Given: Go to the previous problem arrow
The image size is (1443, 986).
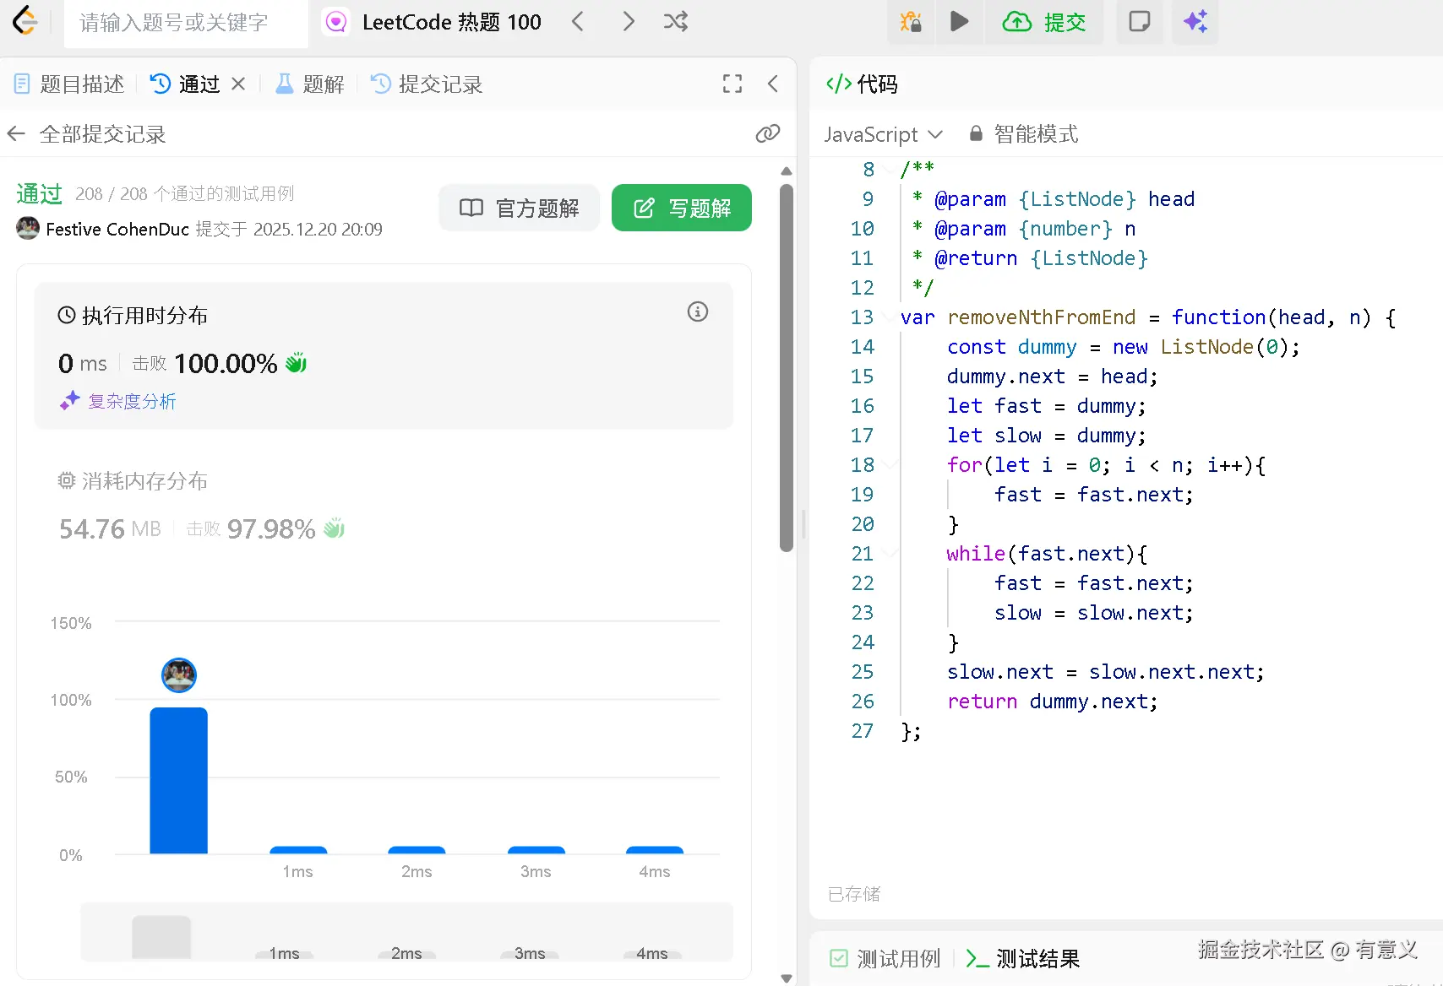Looking at the screenshot, I should [x=578, y=22].
